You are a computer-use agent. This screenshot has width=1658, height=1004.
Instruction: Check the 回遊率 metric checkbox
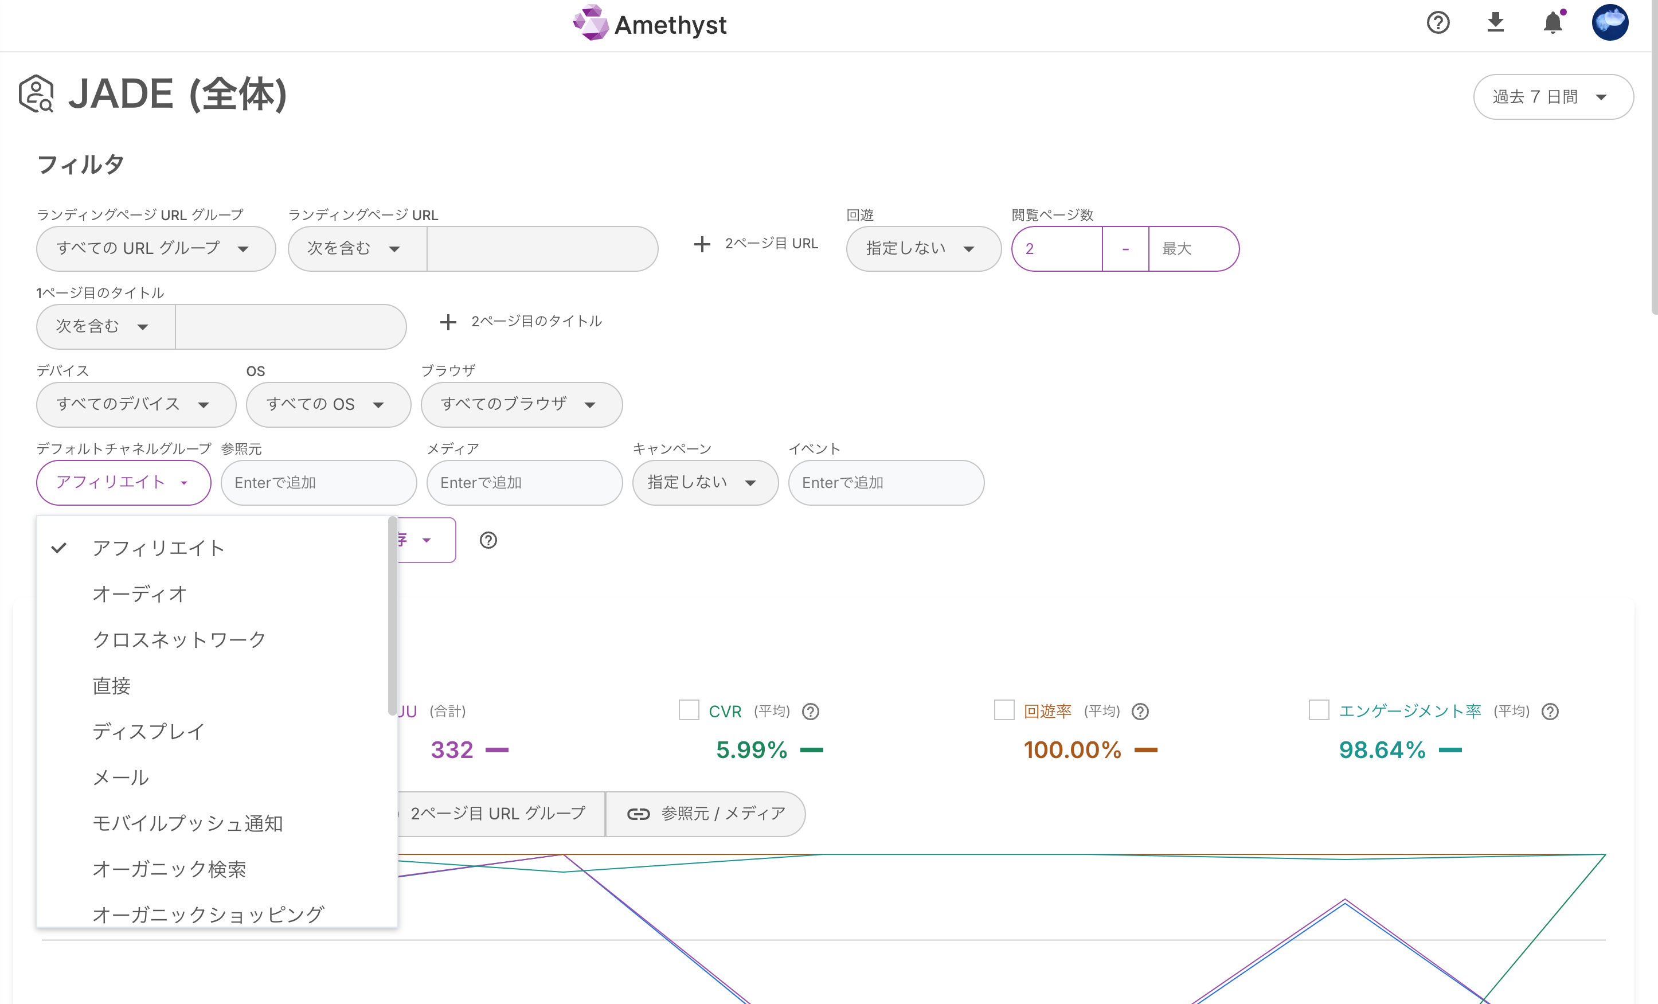[x=1003, y=710]
